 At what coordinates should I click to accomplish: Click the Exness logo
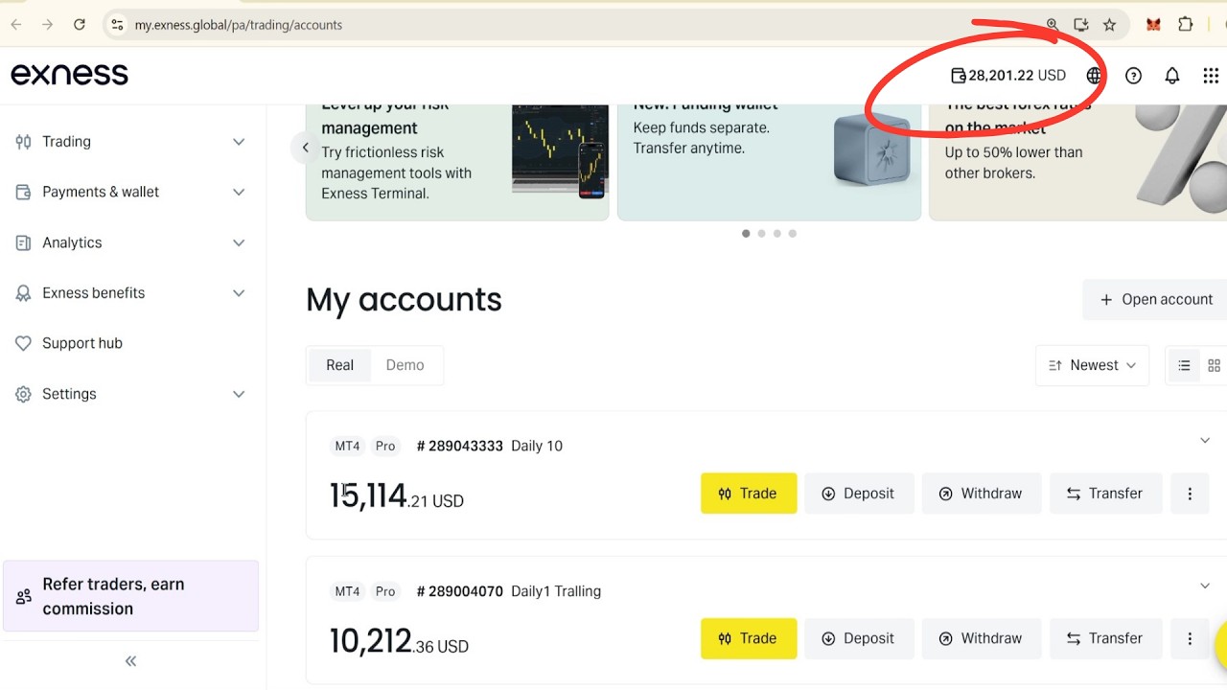pyautogui.click(x=69, y=75)
